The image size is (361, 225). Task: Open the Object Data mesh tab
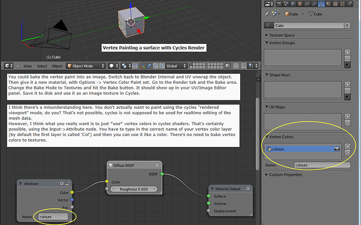pyautogui.click(x=321, y=4)
